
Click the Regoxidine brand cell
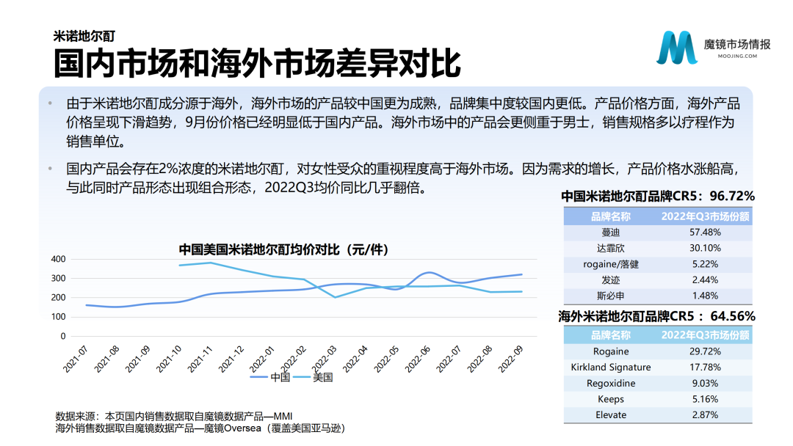pos(611,384)
